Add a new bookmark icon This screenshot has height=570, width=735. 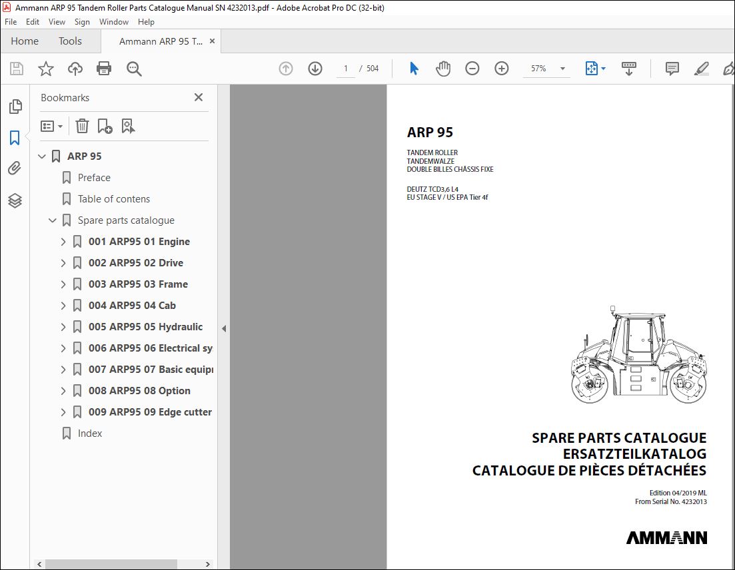point(105,126)
